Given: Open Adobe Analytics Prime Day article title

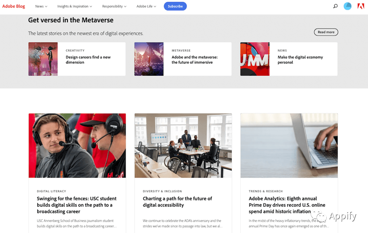Looking at the screenshot, I should tap(287, 205).
